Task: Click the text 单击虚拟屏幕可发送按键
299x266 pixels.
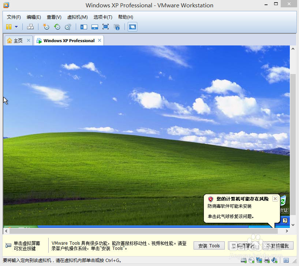Action: (27, 246)
